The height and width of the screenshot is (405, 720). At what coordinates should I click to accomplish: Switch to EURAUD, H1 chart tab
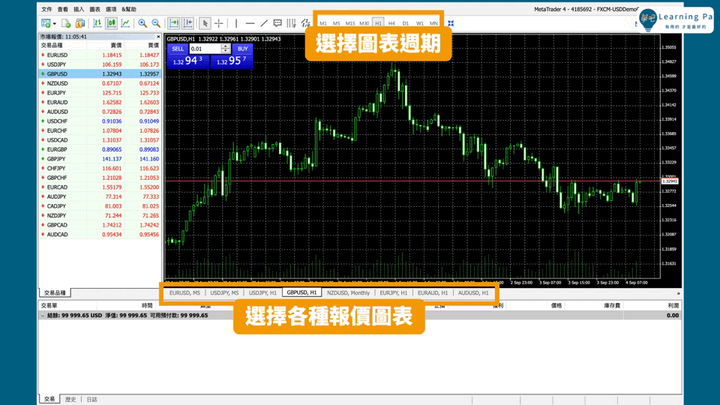(x=433, y=293)
